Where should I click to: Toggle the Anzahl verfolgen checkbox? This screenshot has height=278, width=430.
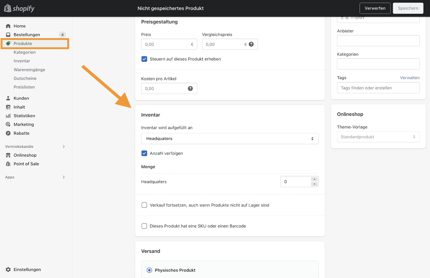point(144,153)
